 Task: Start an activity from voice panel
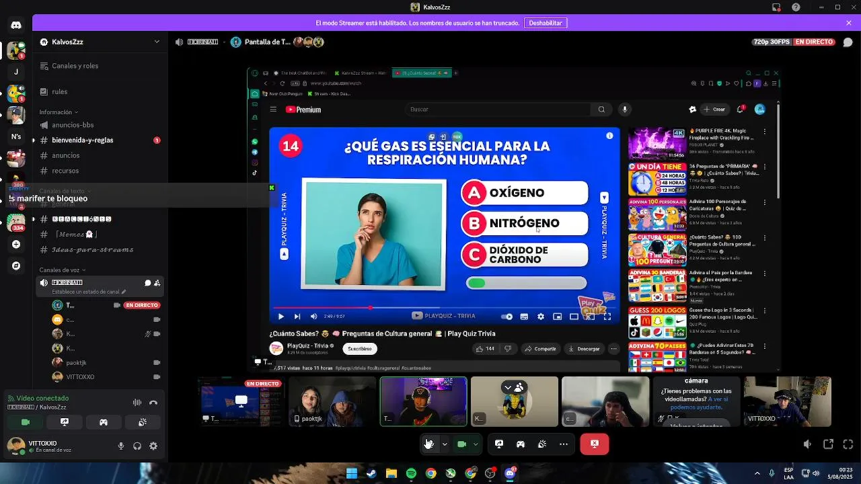click(104, 422)
